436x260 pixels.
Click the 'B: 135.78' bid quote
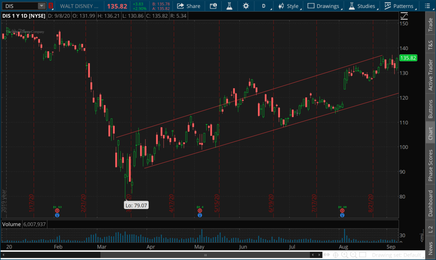161,4
